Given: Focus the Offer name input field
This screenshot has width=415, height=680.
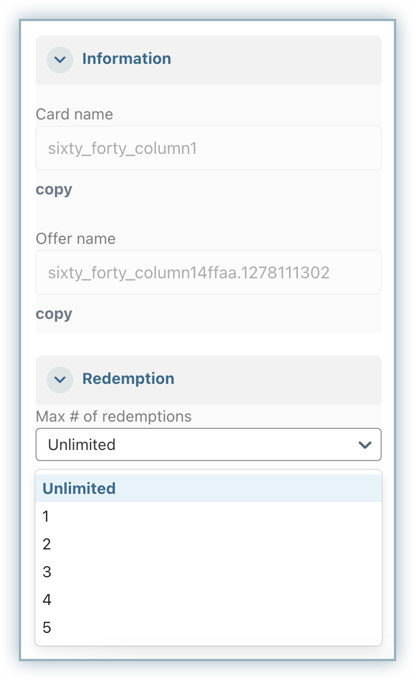Looking at the screenshot, I should [x=208, y=273].
